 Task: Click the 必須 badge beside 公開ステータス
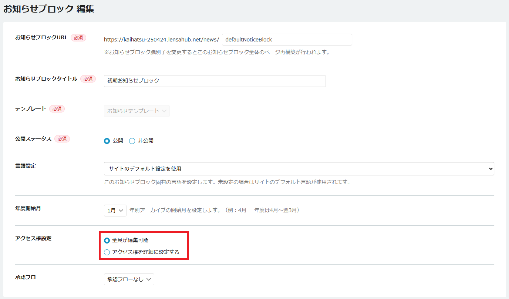(62, 139)
